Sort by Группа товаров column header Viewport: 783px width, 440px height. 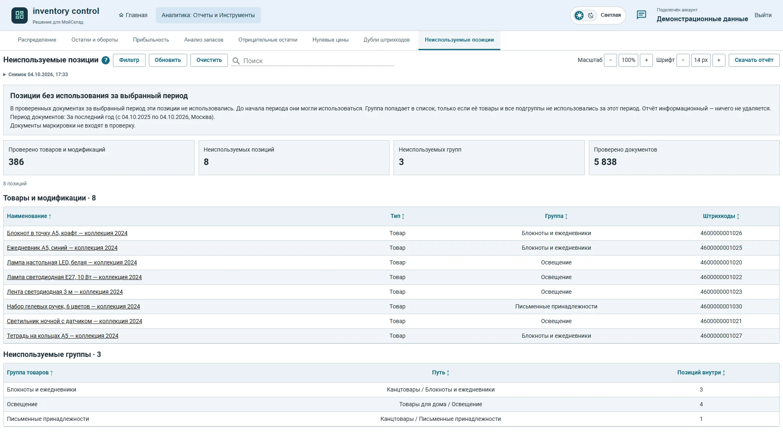coord(30,373)
